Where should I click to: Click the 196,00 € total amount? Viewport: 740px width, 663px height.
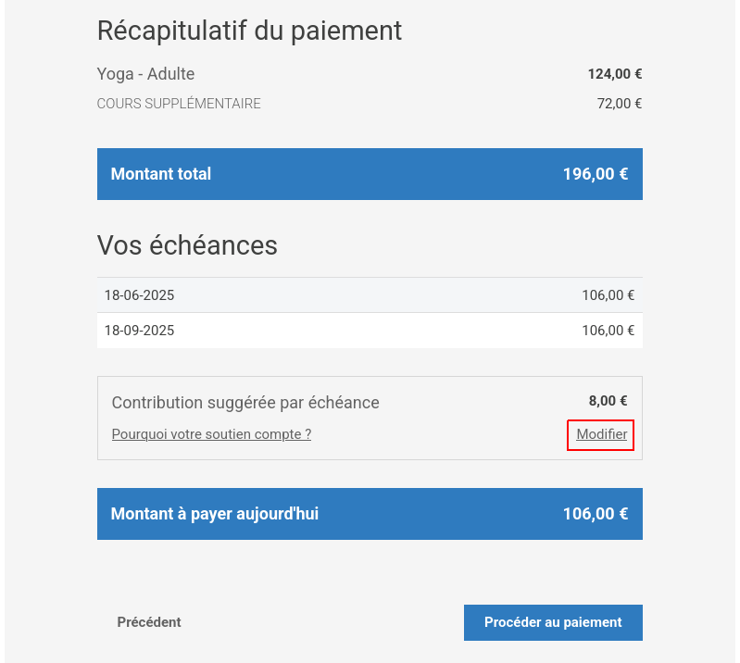pos(596,174)
